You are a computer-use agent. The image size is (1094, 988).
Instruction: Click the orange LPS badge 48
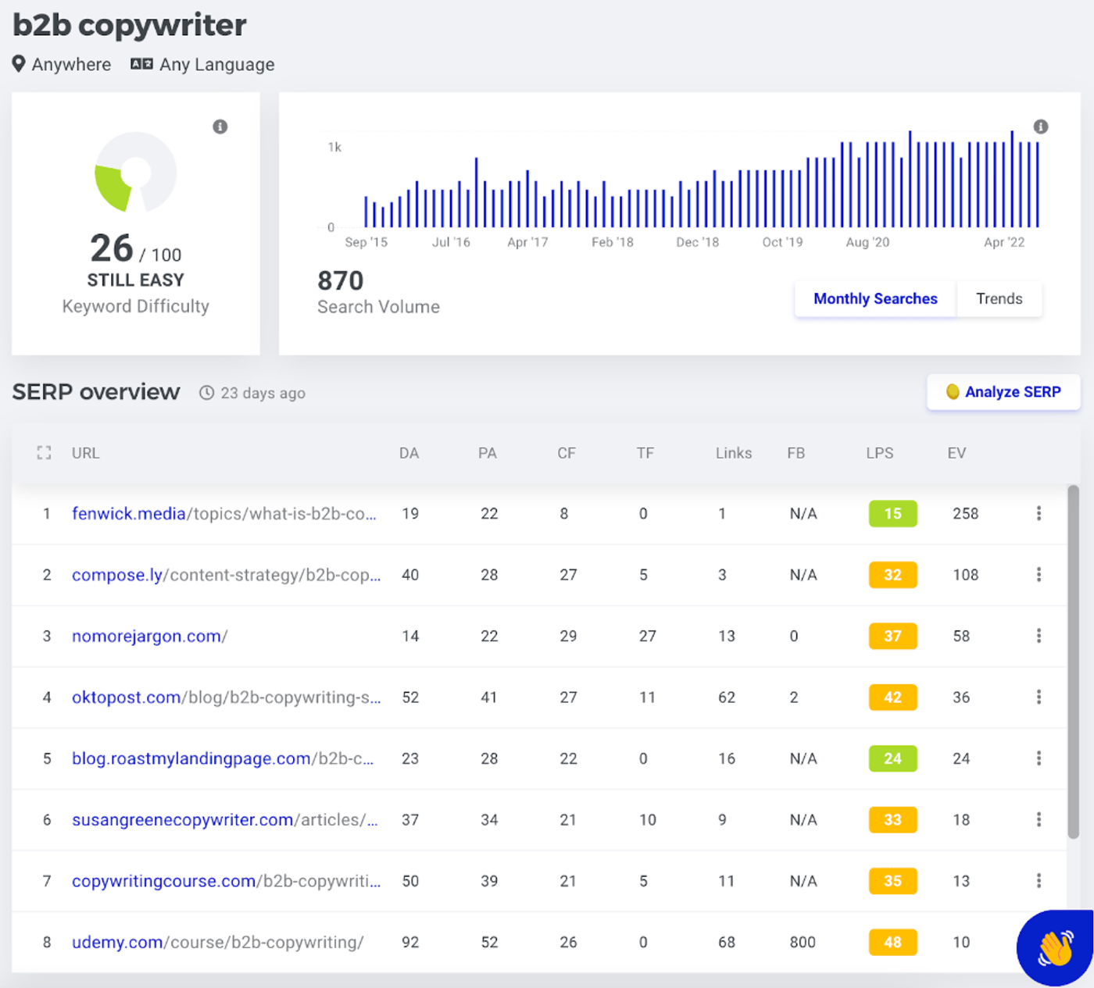click(x=892, y=942)
